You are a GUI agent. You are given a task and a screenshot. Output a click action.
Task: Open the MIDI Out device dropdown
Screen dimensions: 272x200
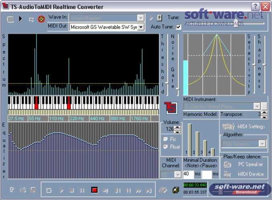pyautogui.click(x=141, y=27)
